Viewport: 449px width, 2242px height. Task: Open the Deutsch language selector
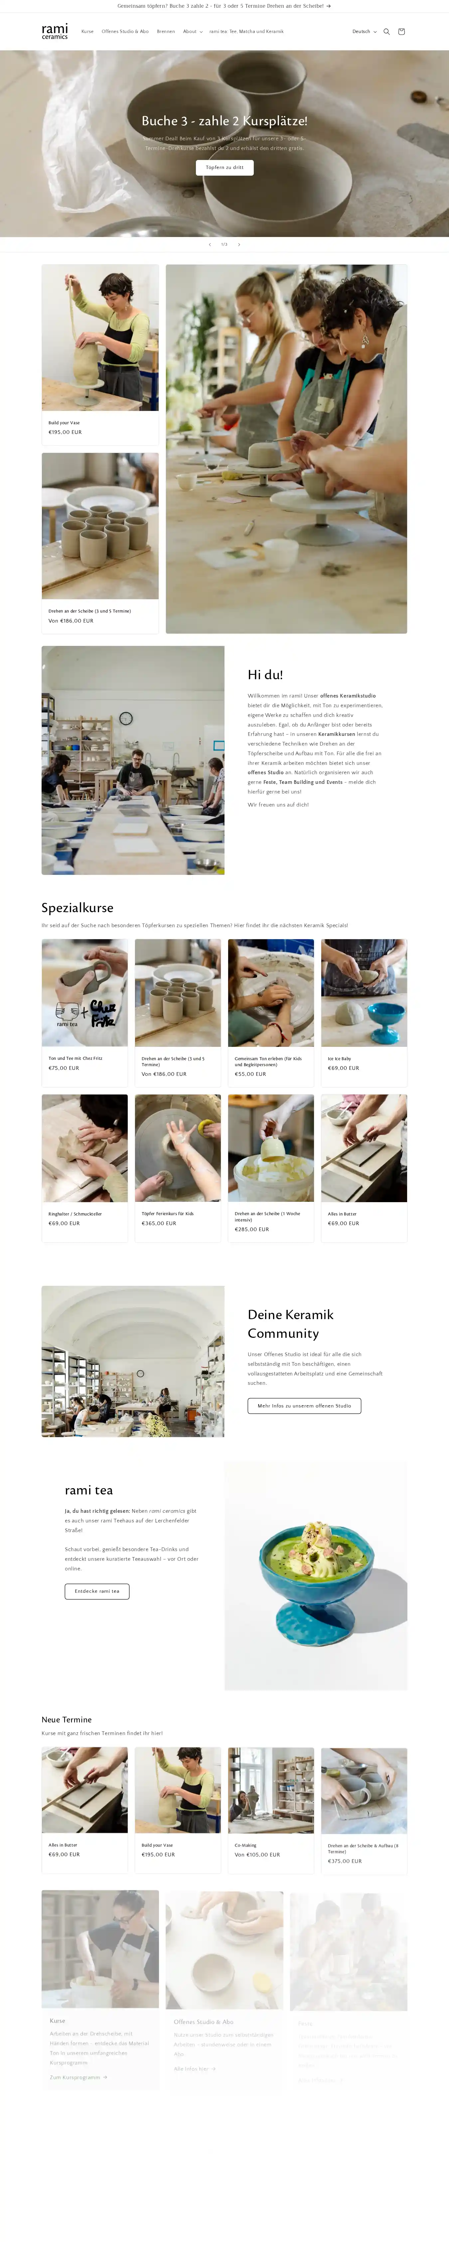[x=364, y=31]
